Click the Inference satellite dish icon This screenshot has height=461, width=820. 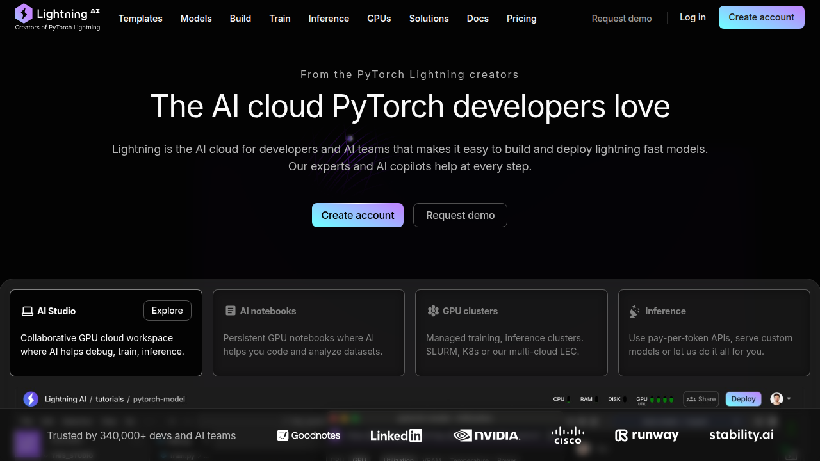635,311
